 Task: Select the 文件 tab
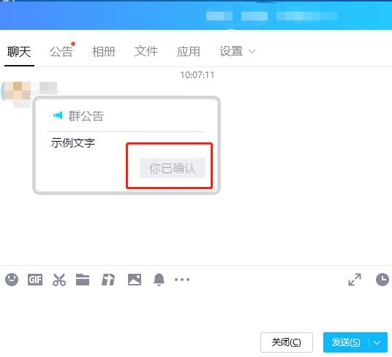pyautogui.click(x=146, y=52)
